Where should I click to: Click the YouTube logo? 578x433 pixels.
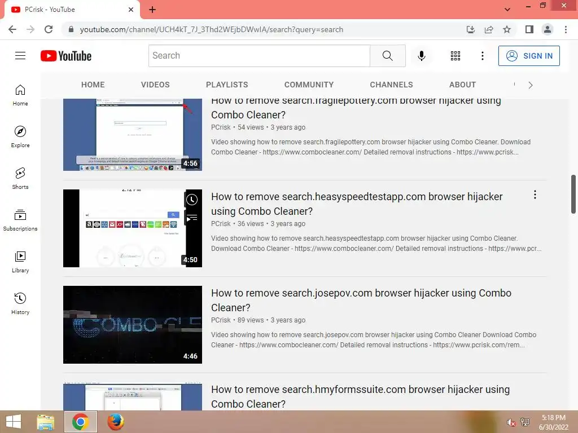click(x=66, y=56)
